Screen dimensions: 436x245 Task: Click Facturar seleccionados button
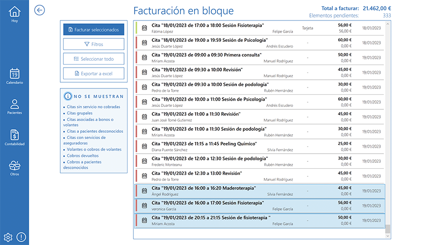coord(94,30)
